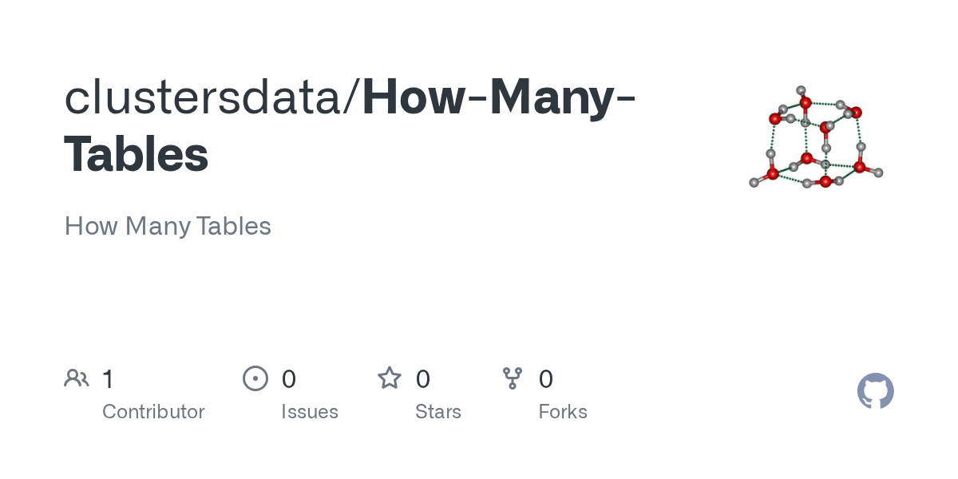Image resolution: width=958 pixels, height=479 pixels.
Task: Click the "Stars" label
Action: pos(438,412)
